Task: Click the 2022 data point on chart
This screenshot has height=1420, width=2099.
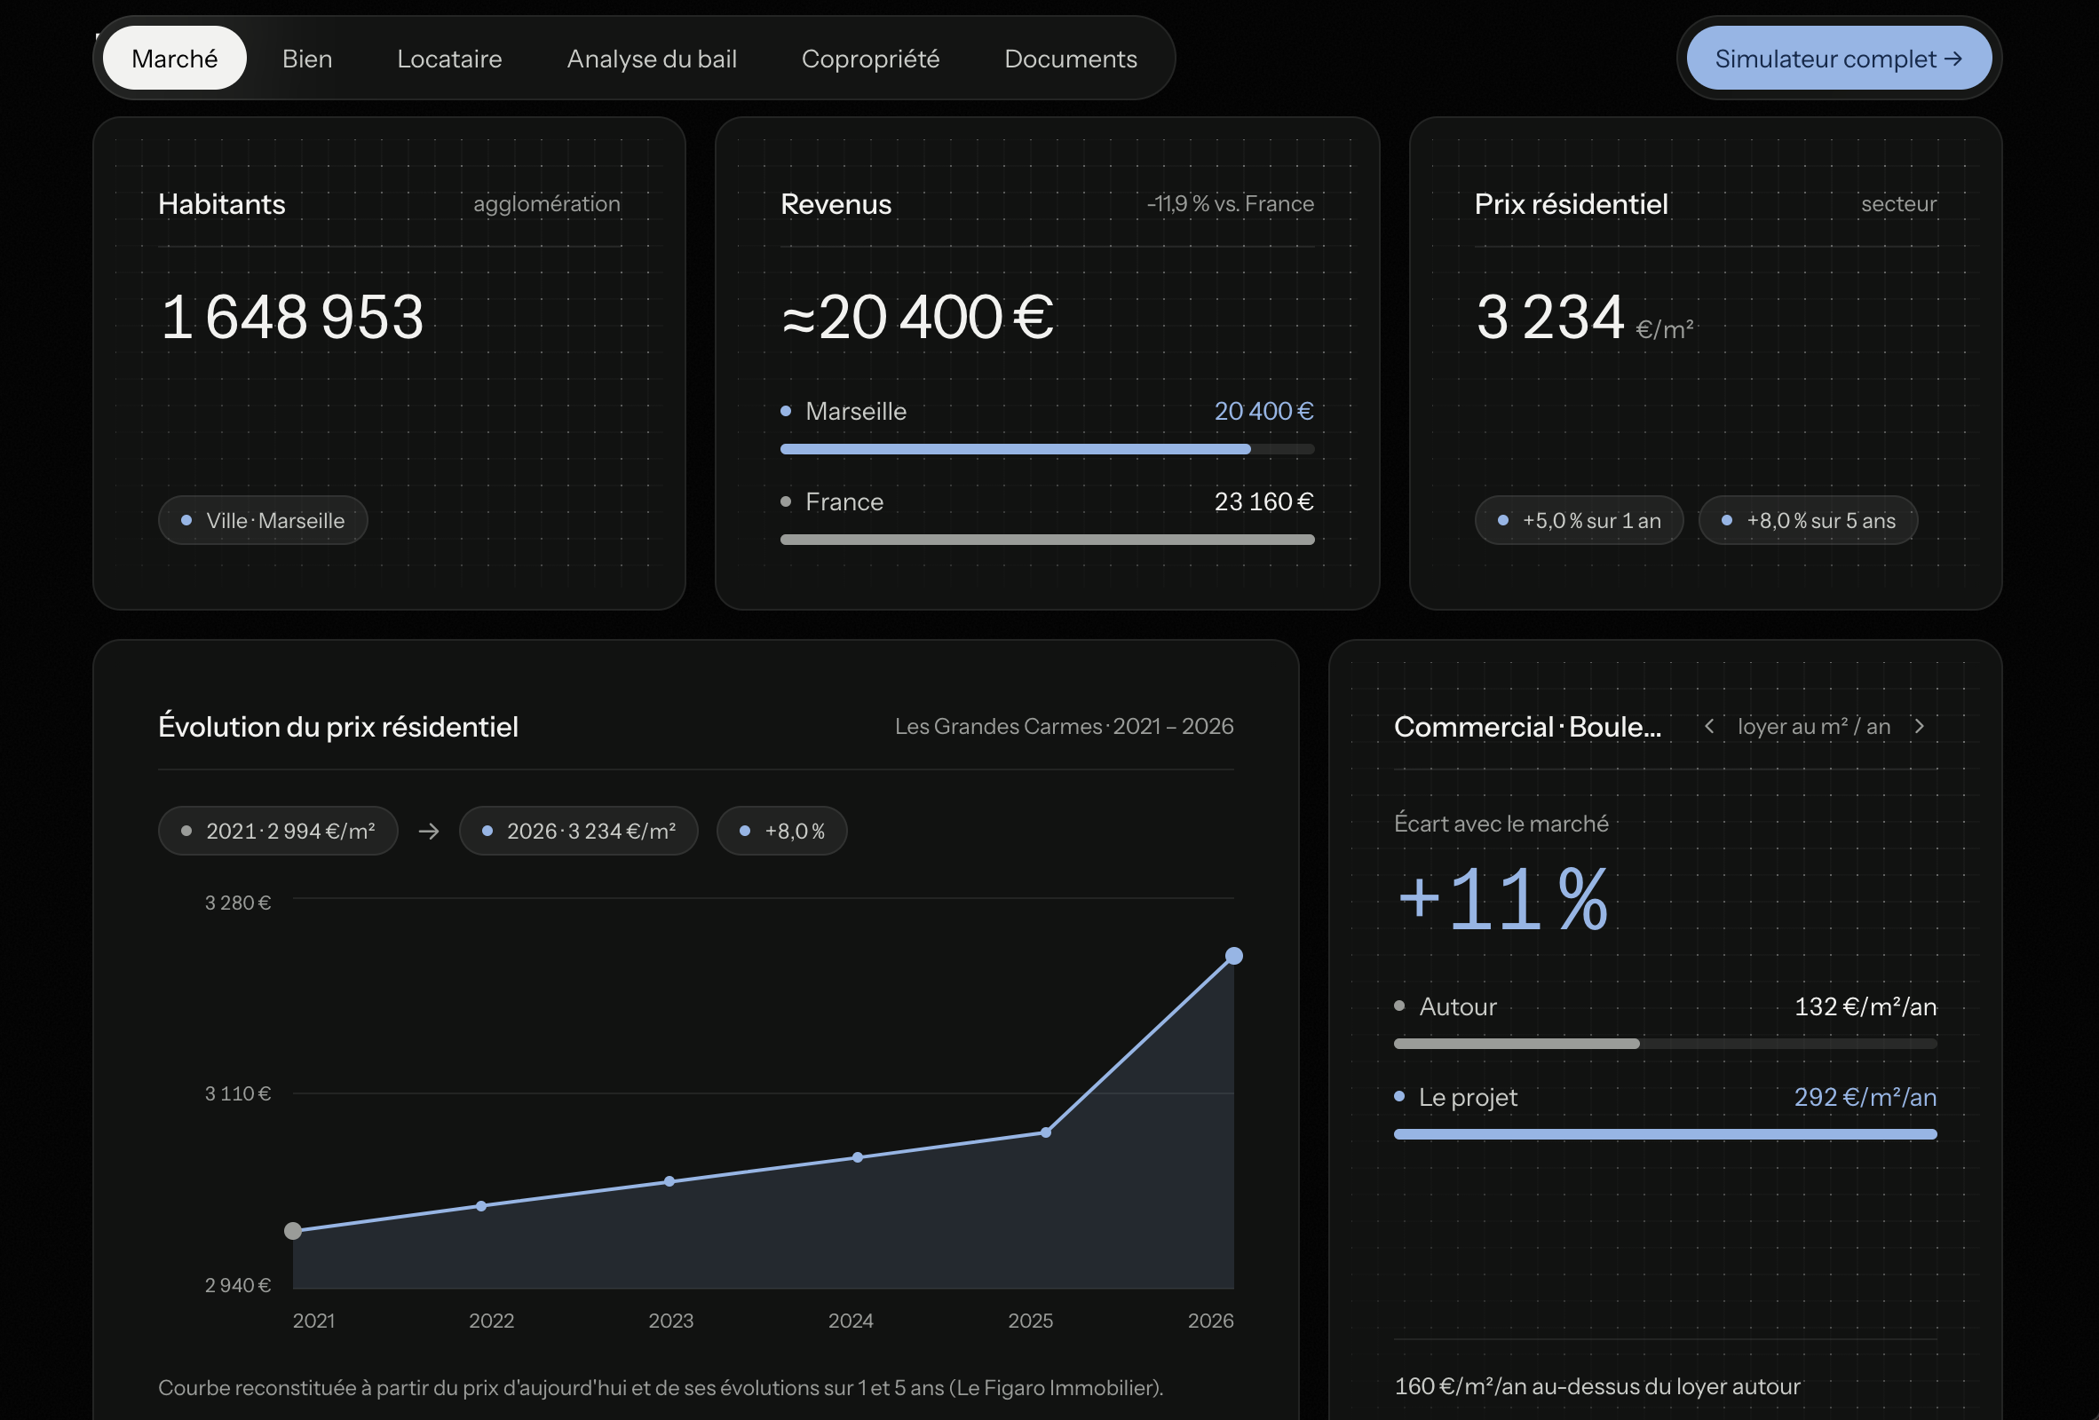Action: (x=481, y=1206)
